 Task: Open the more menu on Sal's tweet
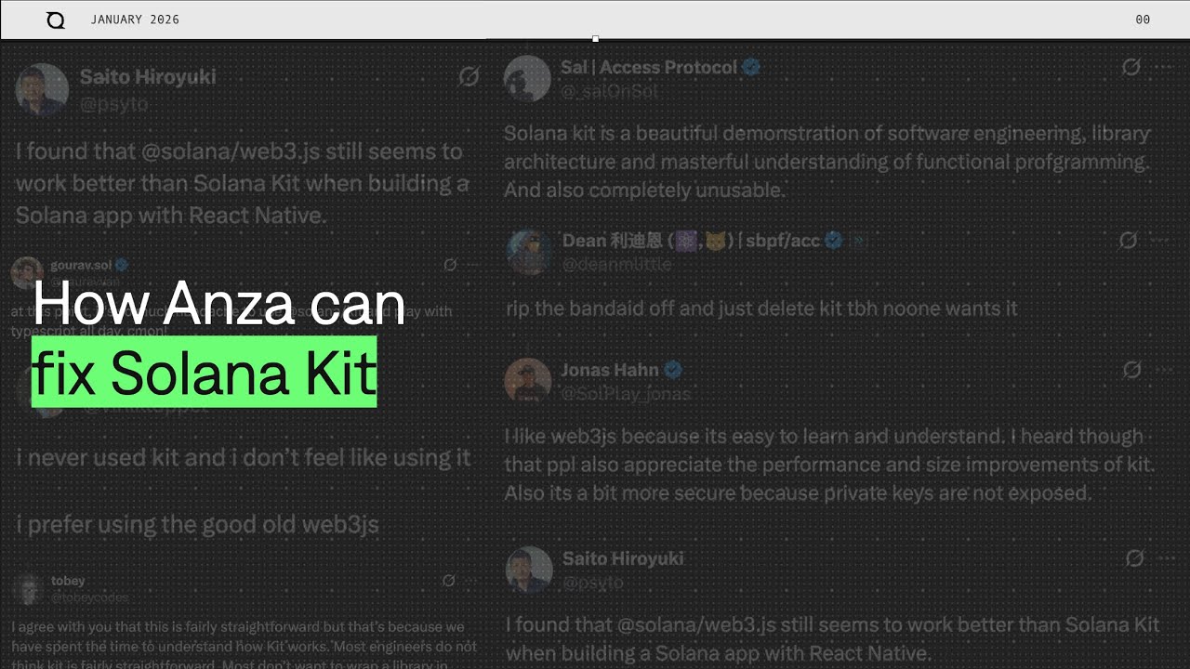pyautogui.click(x=1162, y=67)
